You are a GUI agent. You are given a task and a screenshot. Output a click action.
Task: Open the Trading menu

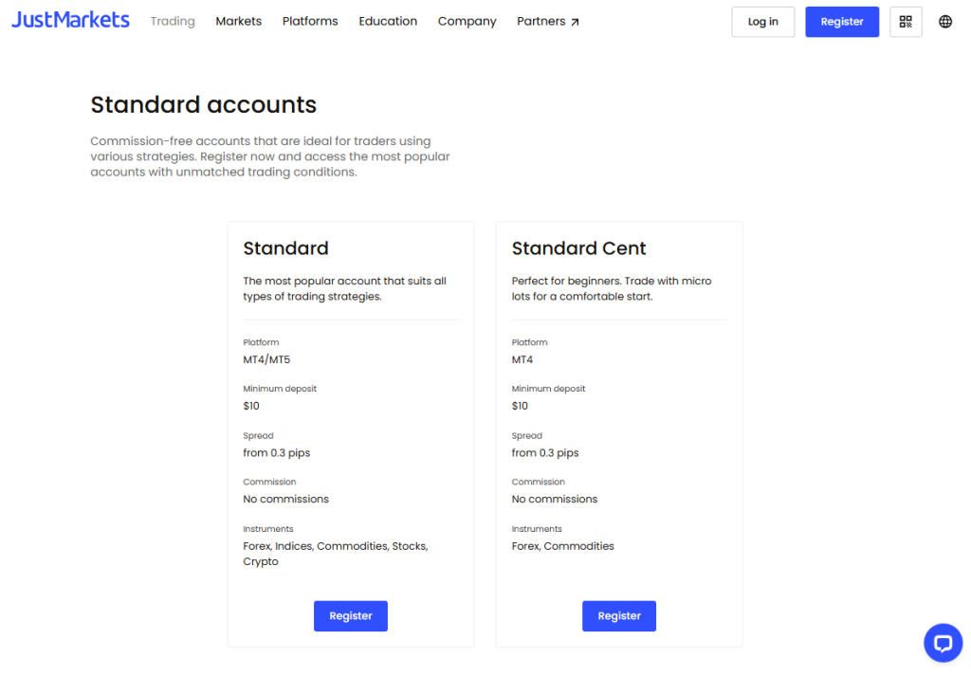(x=173, y=21)
